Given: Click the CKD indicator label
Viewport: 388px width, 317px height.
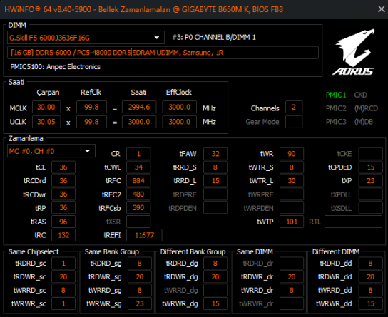Looking at the screenshot, I should [360, 95].
